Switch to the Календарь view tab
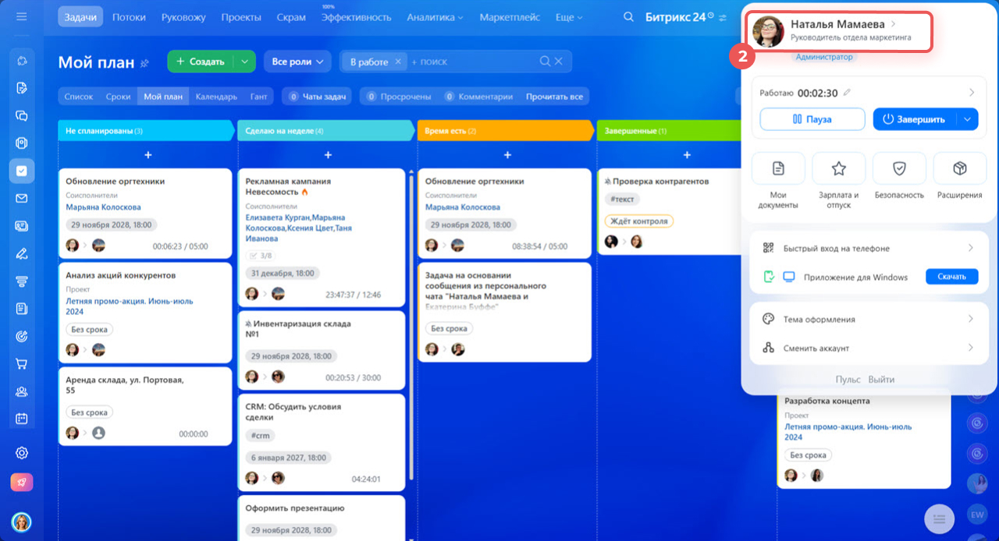Screen dimensions: 999x541 (x=216, y=97)
